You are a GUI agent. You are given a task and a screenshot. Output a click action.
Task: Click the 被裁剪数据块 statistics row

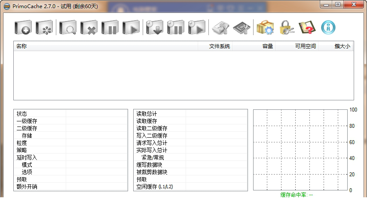[x=190, y=172]
